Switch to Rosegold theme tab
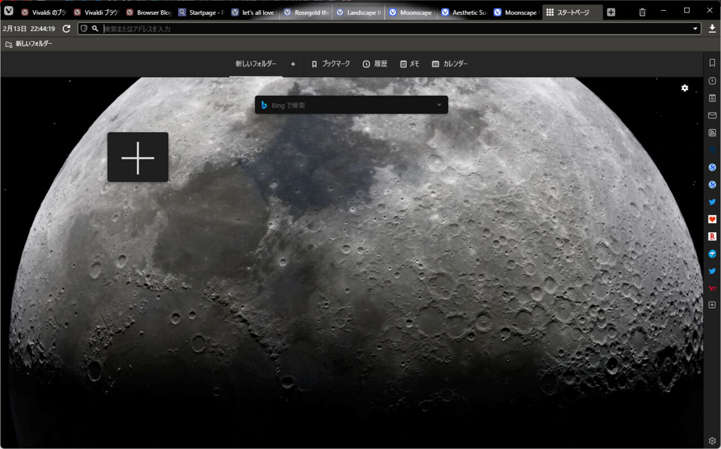Viewport: 721px width, 449px height. point(306,12)
